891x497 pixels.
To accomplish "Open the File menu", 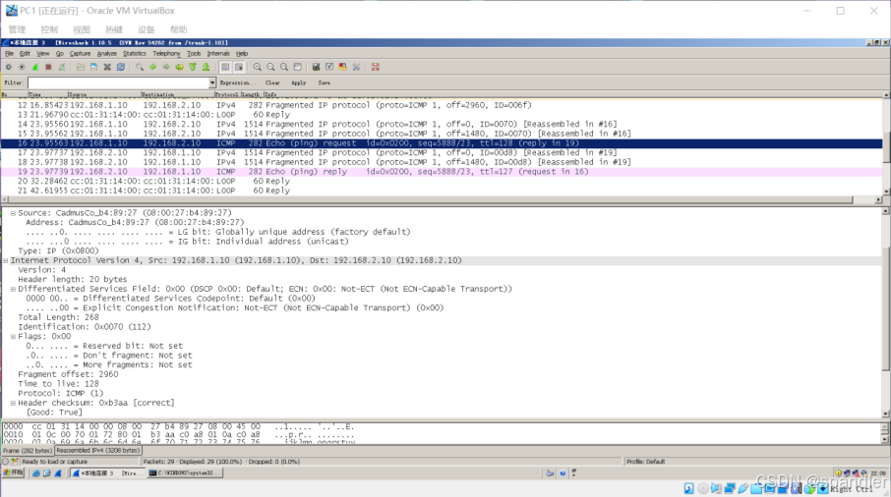I will pos(9,53).
